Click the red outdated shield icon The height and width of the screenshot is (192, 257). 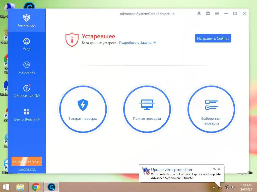(72, 39)
